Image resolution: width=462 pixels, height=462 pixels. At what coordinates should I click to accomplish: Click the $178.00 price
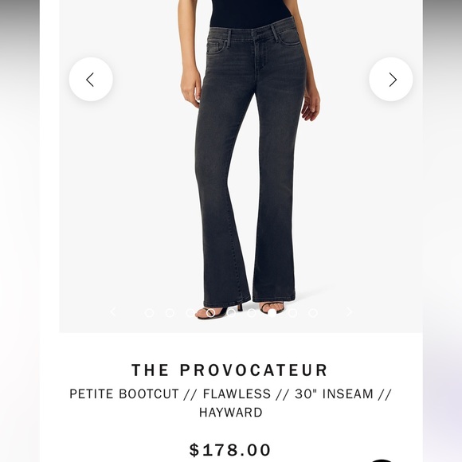pos(230,450)
